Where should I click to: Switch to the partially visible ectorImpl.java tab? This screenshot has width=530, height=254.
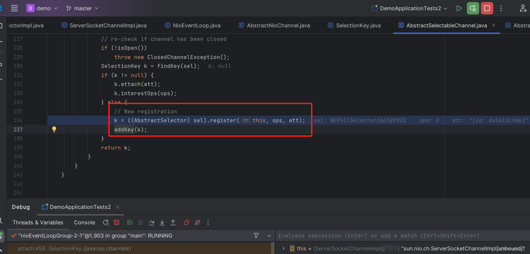tap(26, 25)
